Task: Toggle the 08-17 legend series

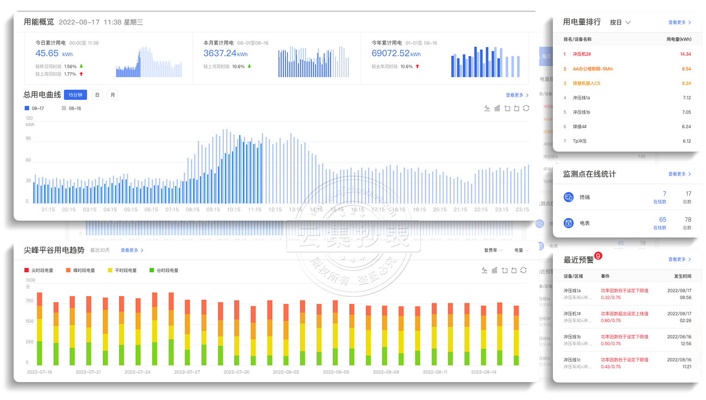Action: (34, 108)
